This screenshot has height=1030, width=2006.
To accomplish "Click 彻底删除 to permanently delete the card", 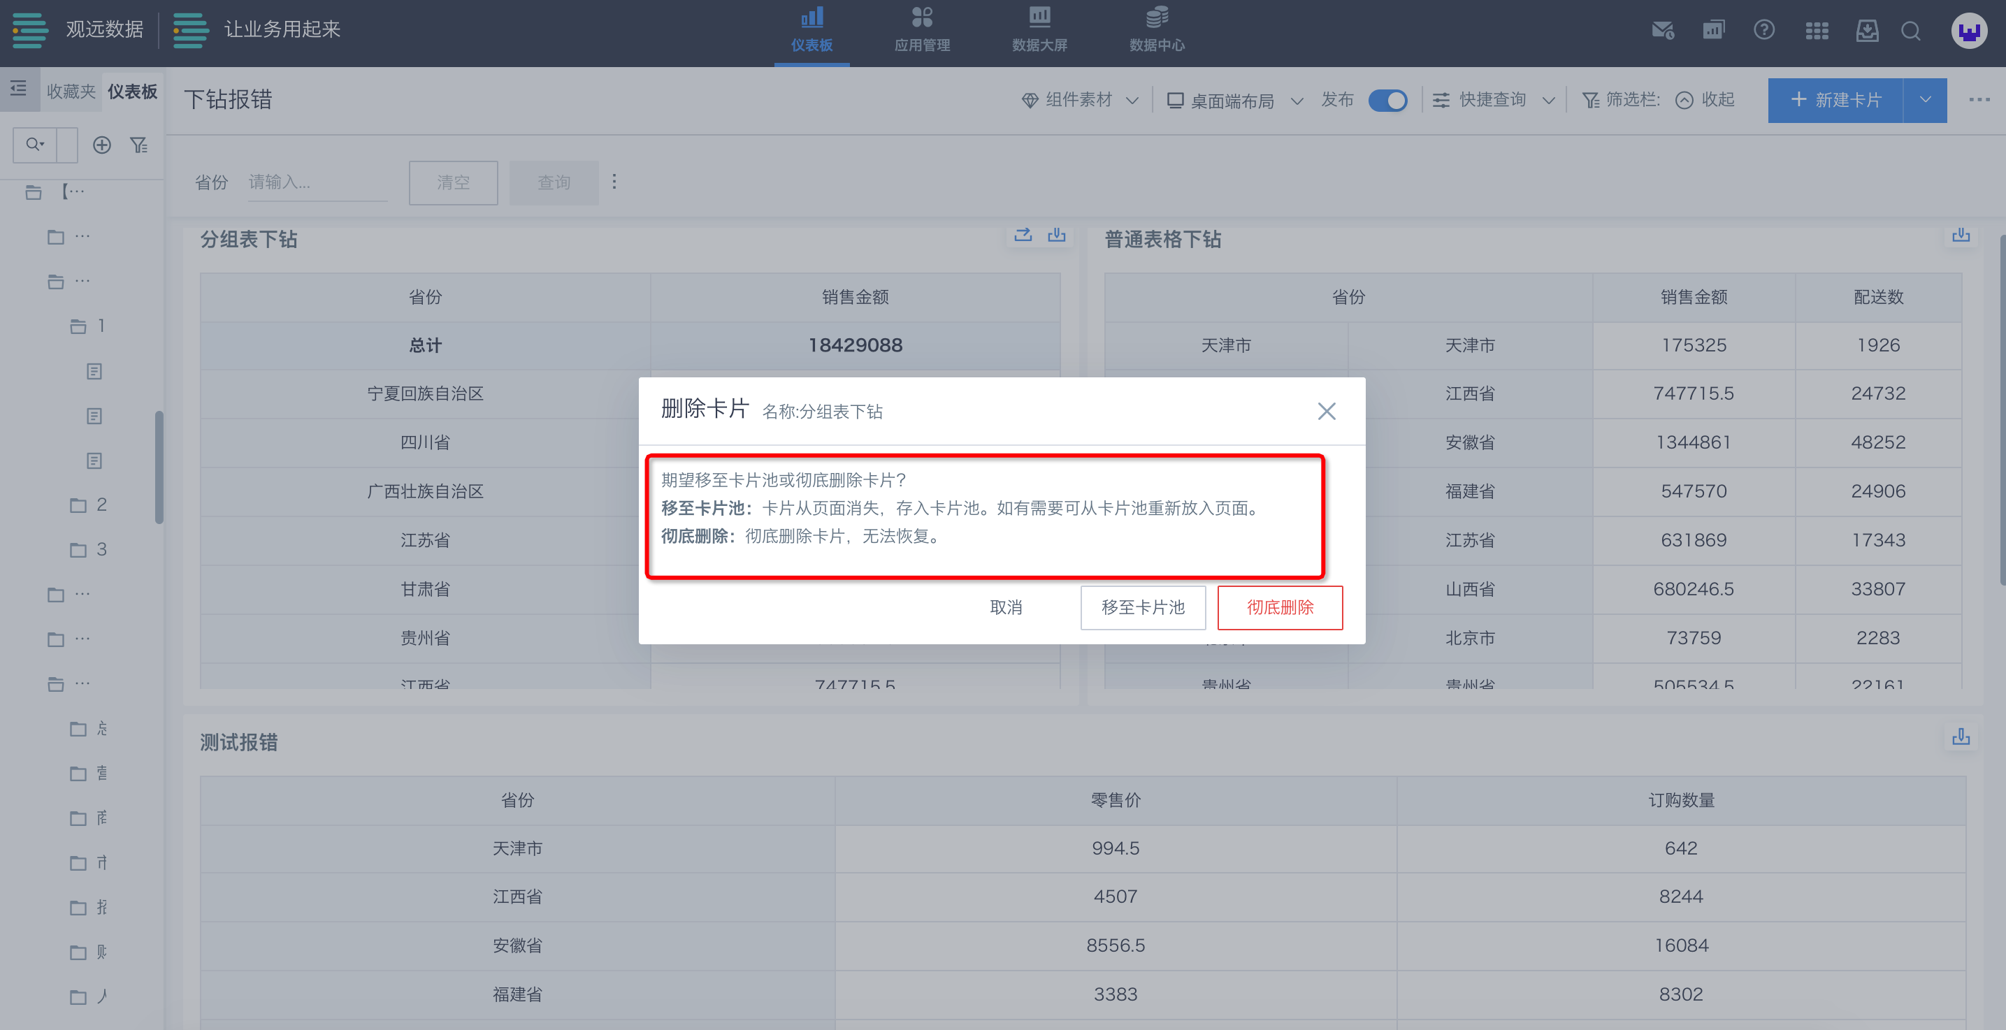I will click(1280, 607).
